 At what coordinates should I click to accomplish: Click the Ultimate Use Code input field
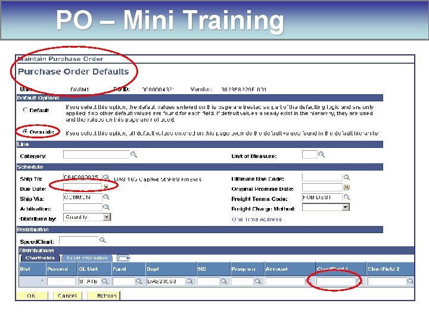[322, 178]
